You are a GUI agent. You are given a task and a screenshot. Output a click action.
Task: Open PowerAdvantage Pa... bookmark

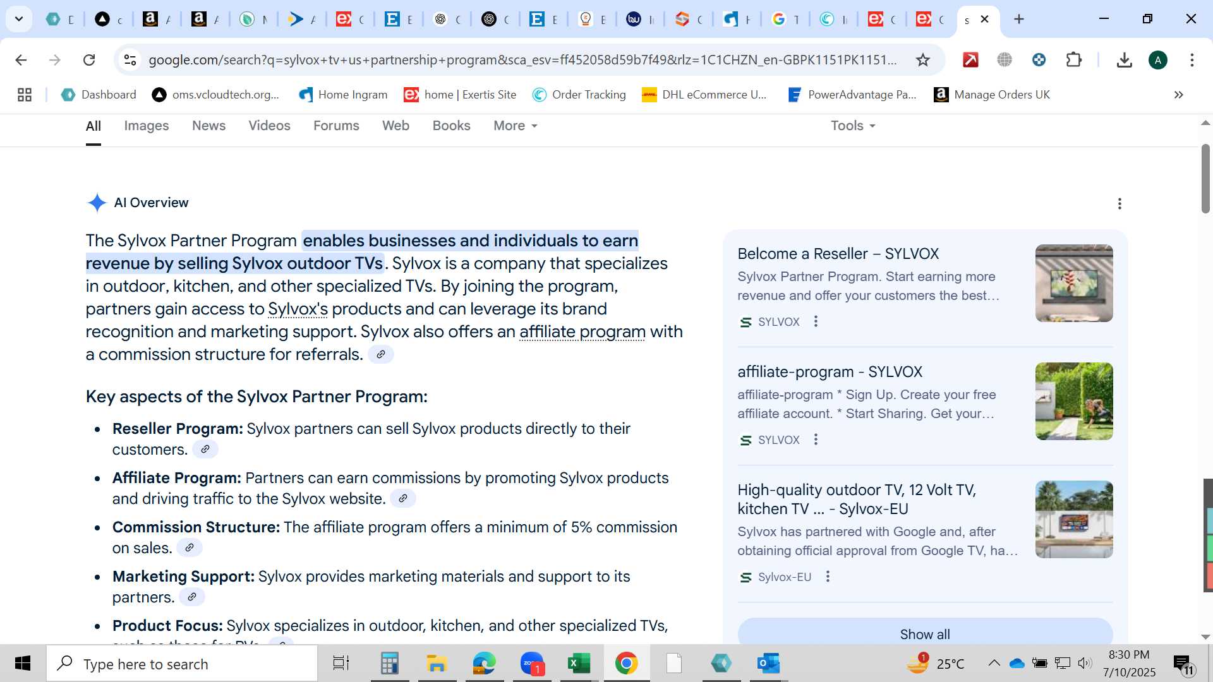coord(852,95)
